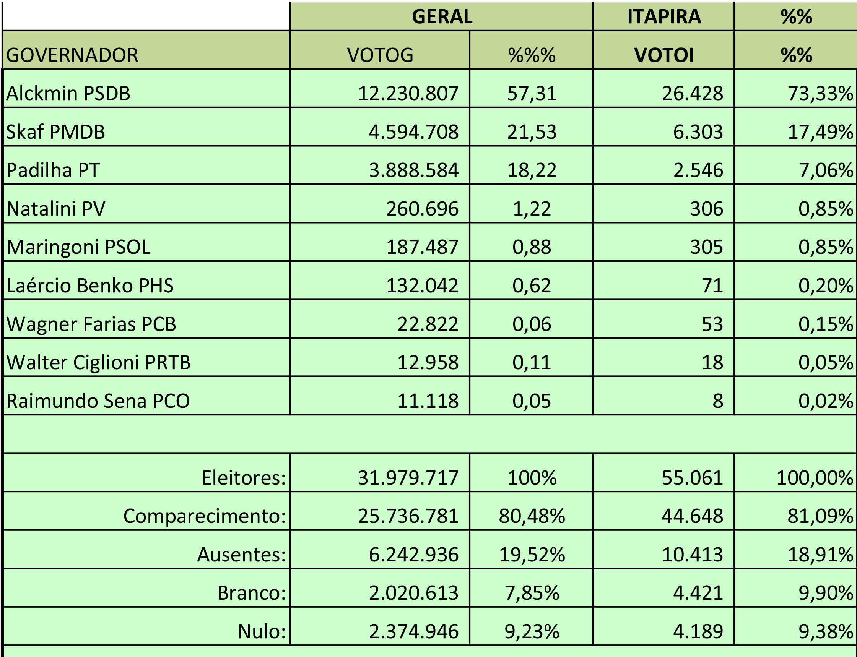The image size is (857, 657).
Task: Select Raimundo Sena PCO cell
Action: pos(146,395)
